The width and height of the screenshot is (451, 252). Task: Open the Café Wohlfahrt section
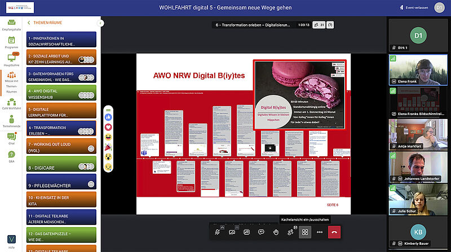(11, 104)
